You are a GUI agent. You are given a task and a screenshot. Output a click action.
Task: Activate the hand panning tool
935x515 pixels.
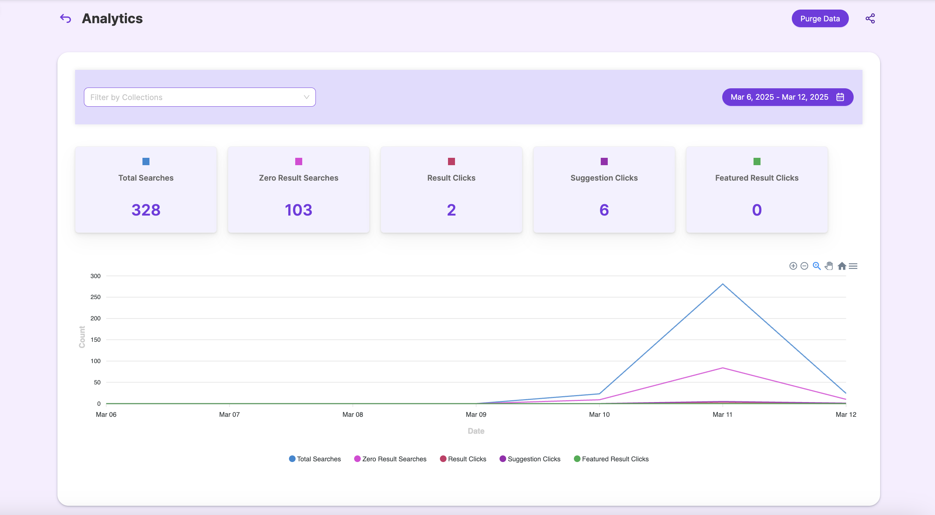tap(829, 266)
